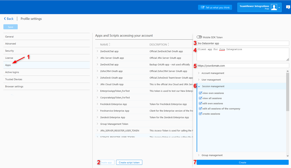The image size is (291, 168).
Task: Expand the Account management section
Action: point(199,73)
